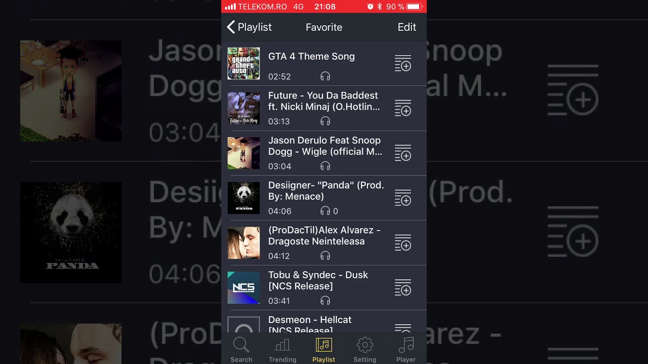This screenshot has width=648, height=364.
Task: Tap headphones icon on Tobu & Syndec Dusk
Action: click(x=326, y=301)
